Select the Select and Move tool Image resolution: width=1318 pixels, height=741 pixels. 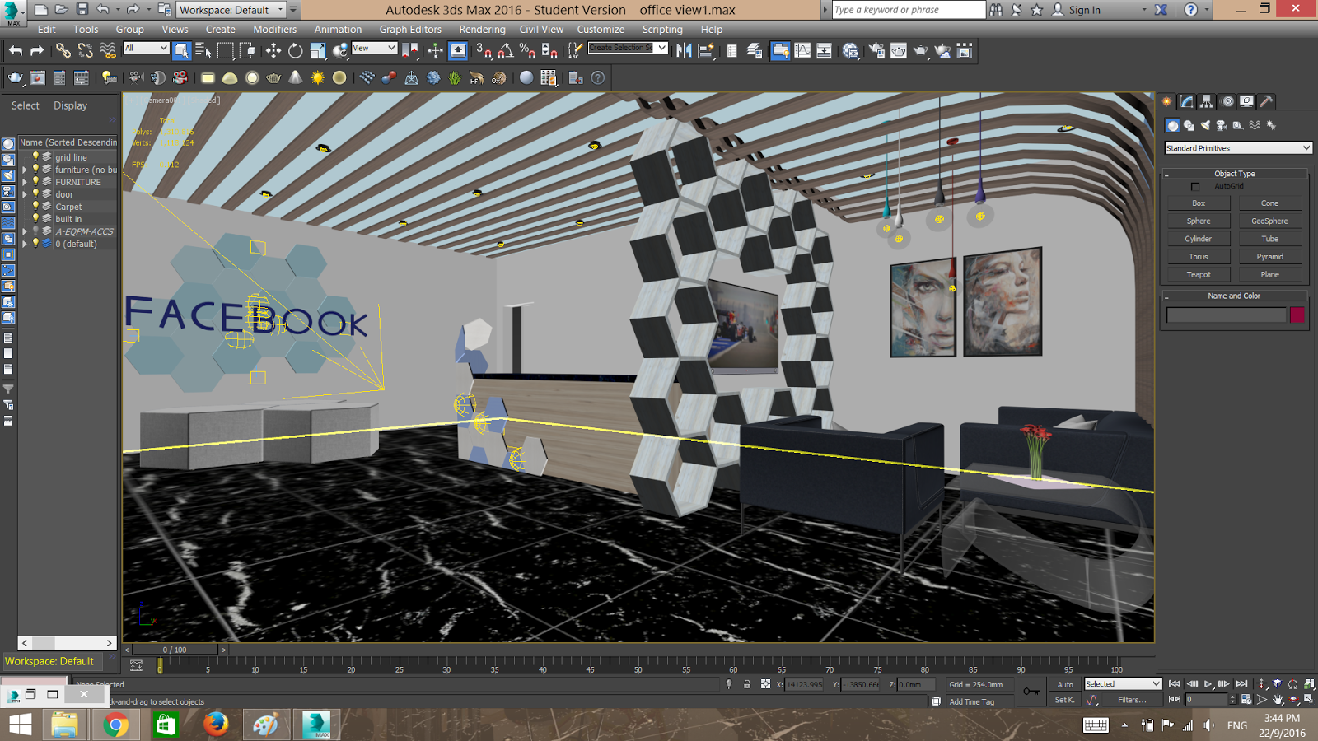274,50
